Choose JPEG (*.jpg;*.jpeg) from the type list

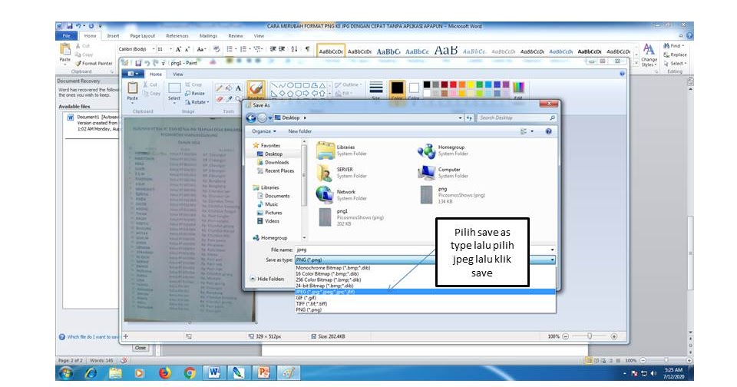(x=425, y=292)
